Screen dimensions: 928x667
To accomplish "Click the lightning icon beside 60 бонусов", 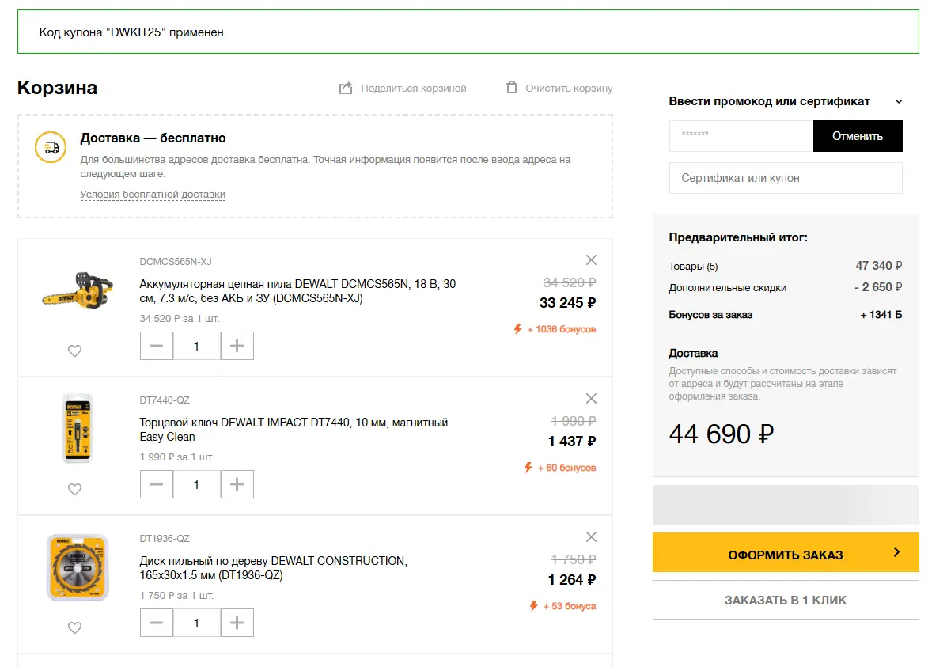I will pos(528,467).
